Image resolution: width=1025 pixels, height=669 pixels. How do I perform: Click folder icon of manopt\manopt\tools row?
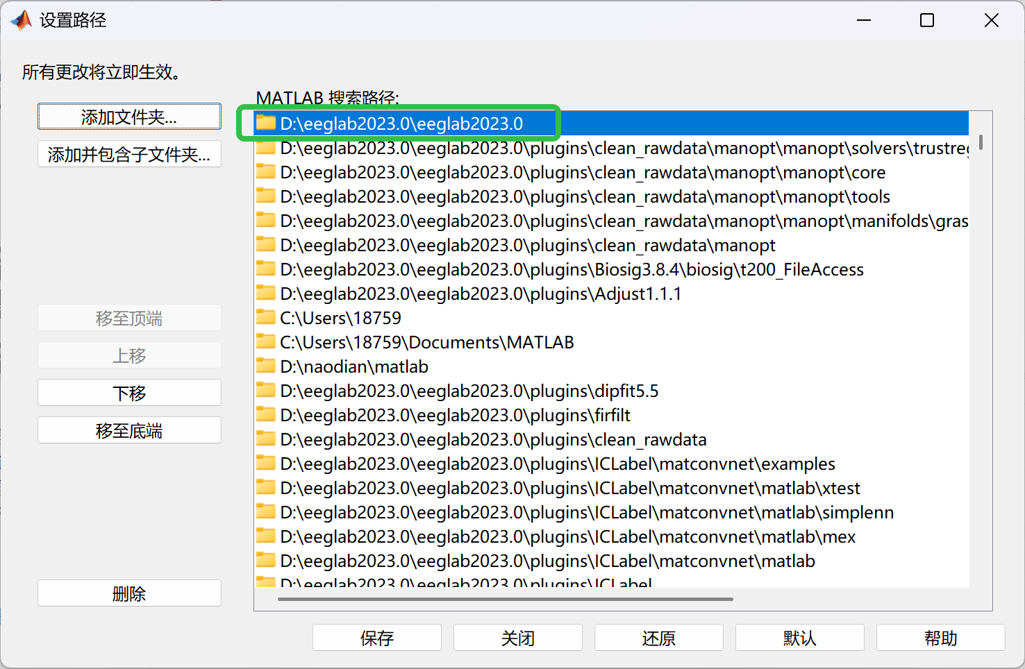[266, 196]
